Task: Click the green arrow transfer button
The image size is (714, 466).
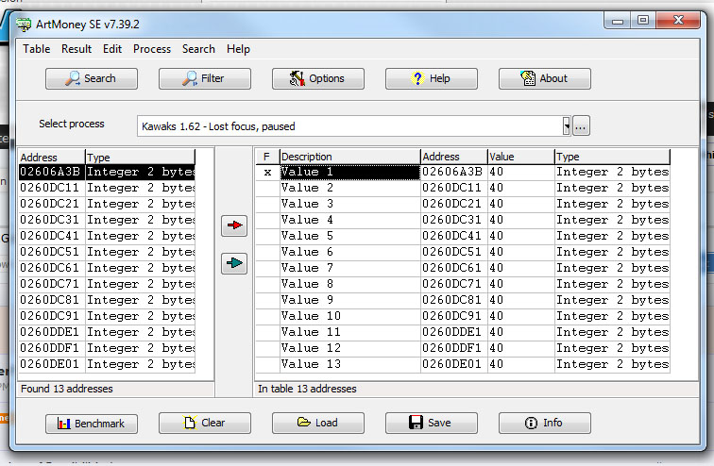Action: (234, 263)
